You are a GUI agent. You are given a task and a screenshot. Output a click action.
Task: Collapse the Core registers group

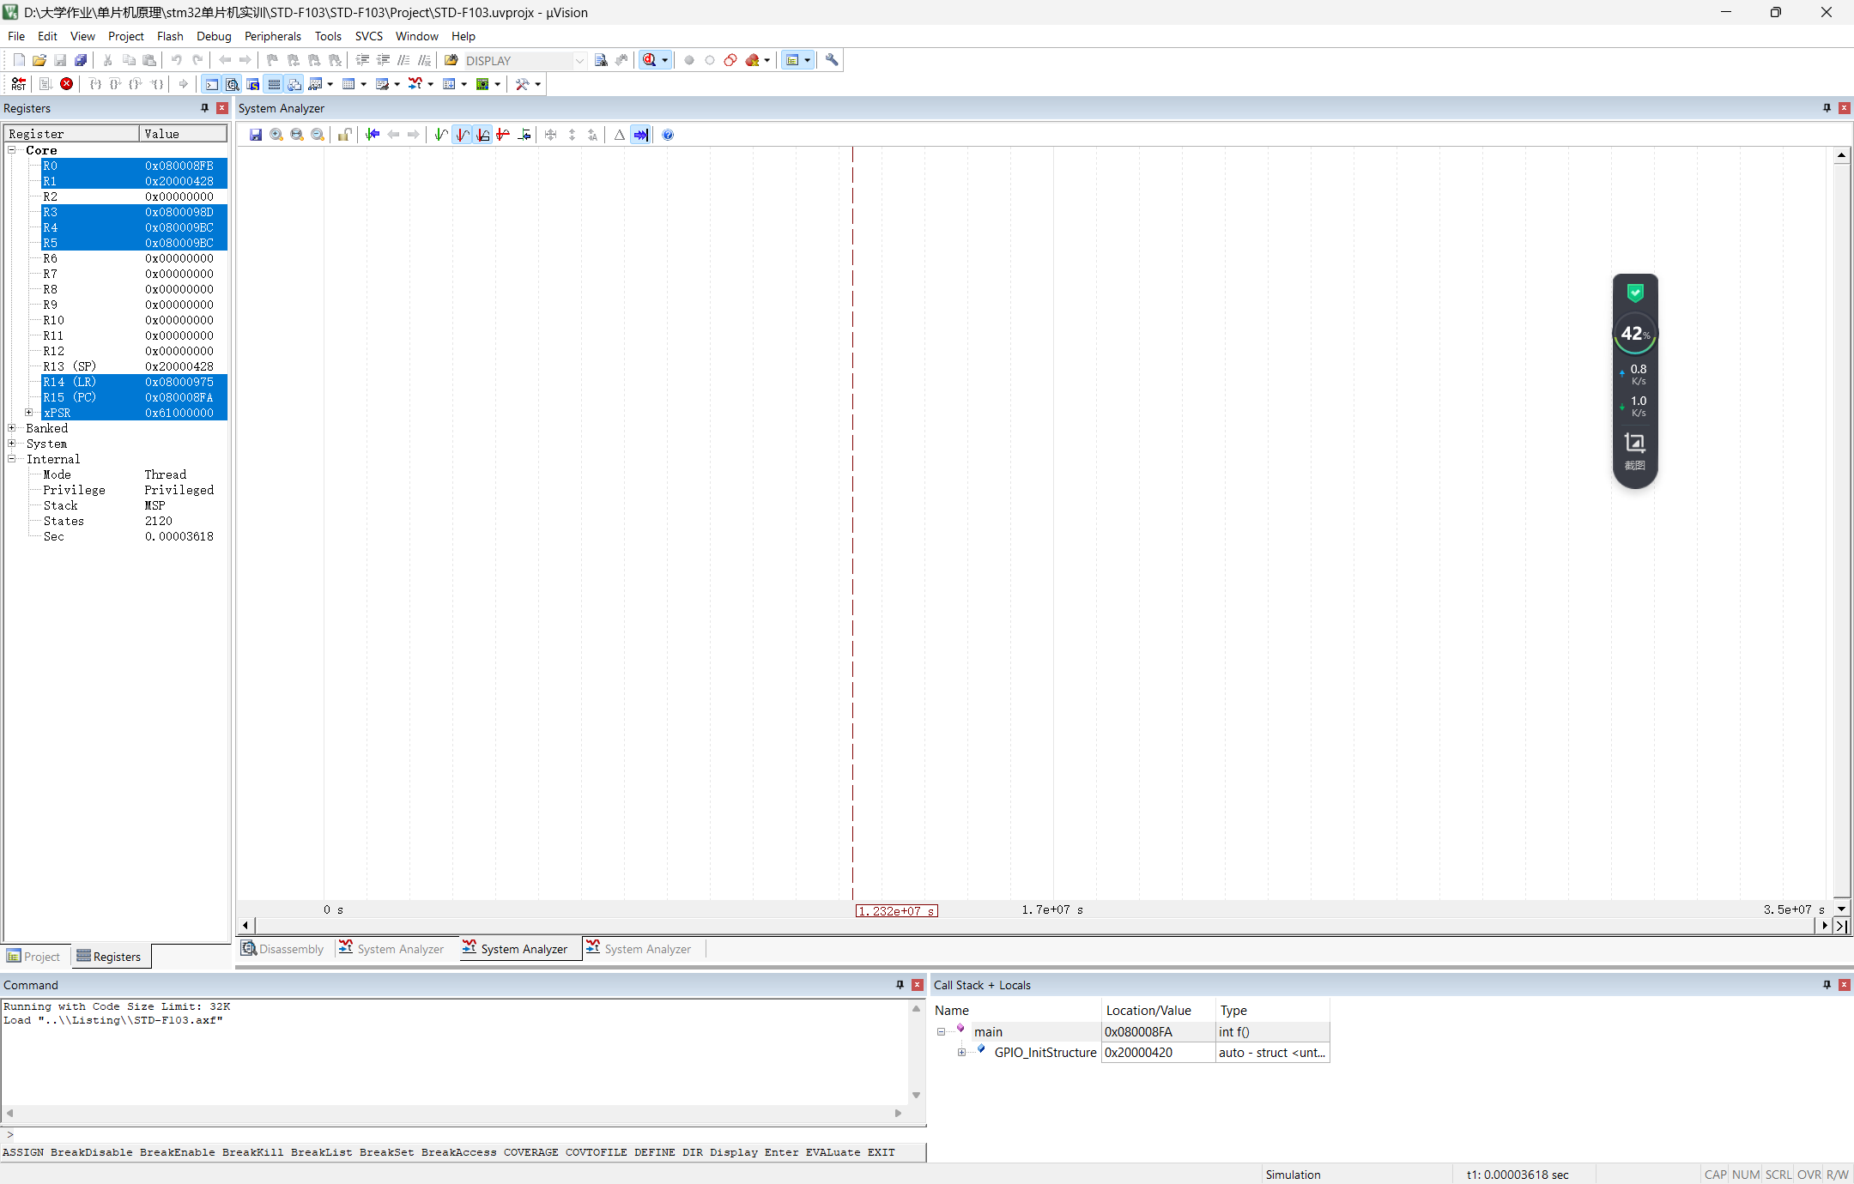(x=12, y=150)
